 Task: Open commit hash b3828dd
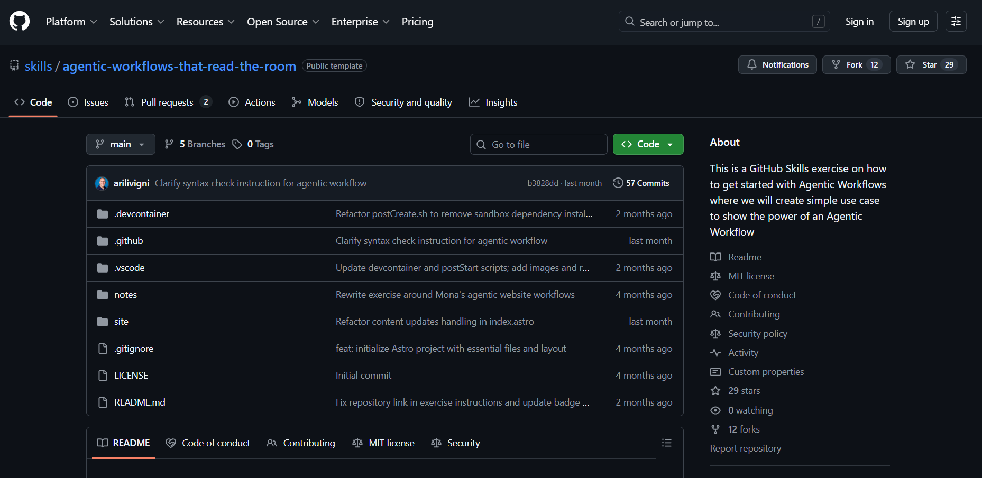tap(543, 183)
